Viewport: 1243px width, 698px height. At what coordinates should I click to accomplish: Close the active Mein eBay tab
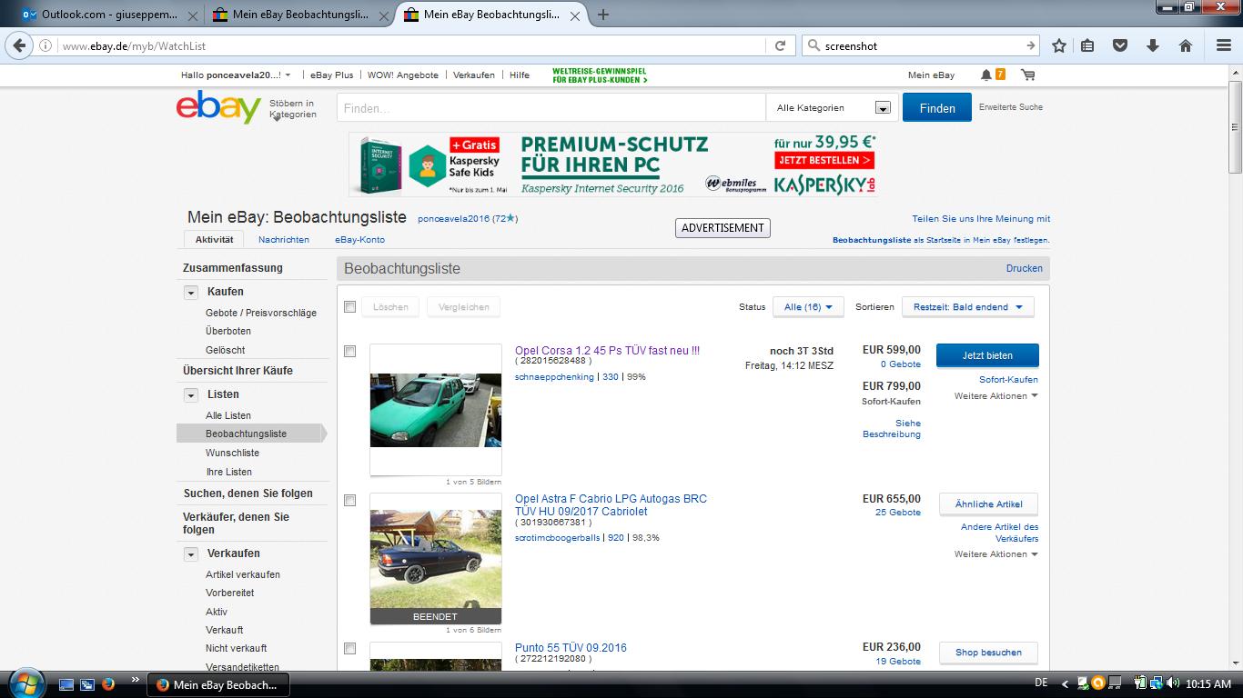click(574, 15)
